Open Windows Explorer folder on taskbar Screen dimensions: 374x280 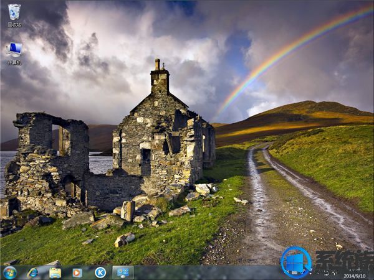click(x=55, y=273)
